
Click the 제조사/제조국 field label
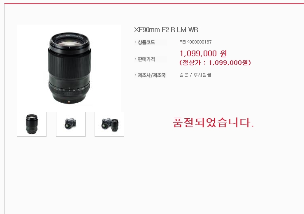(152, 75)
